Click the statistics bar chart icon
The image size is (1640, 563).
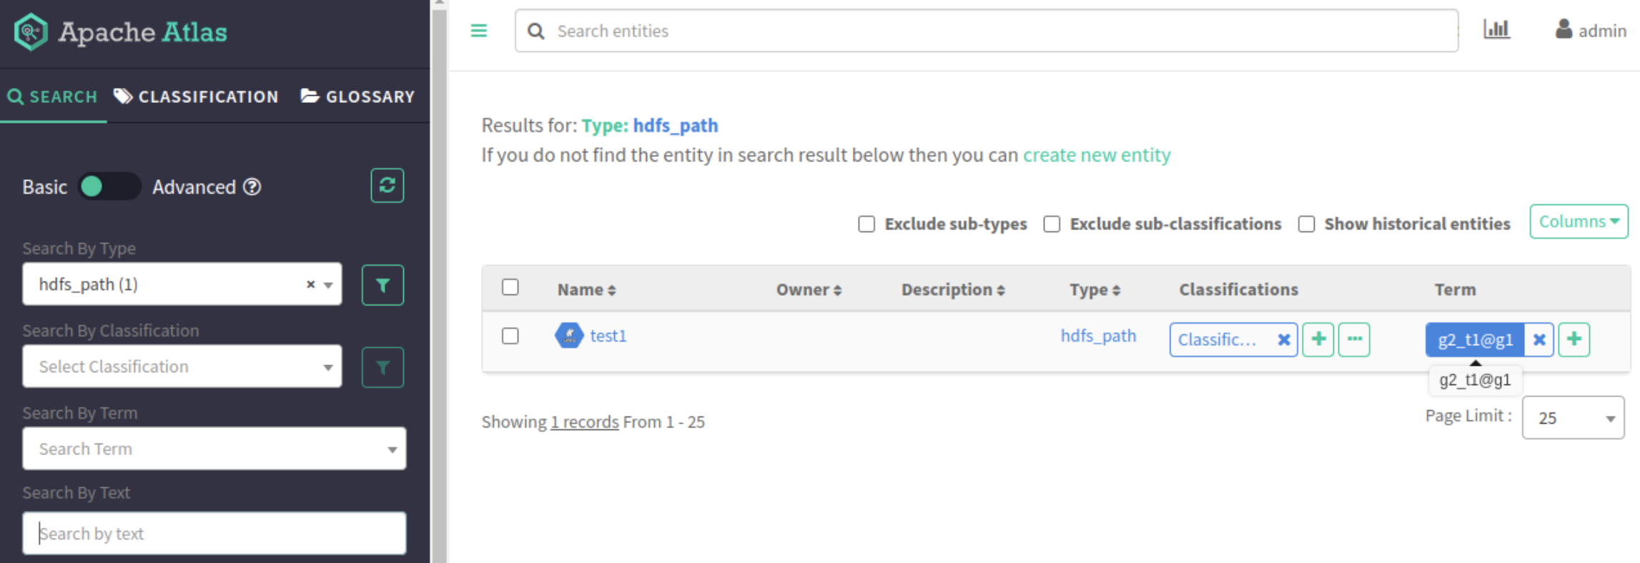point(1496,30)
